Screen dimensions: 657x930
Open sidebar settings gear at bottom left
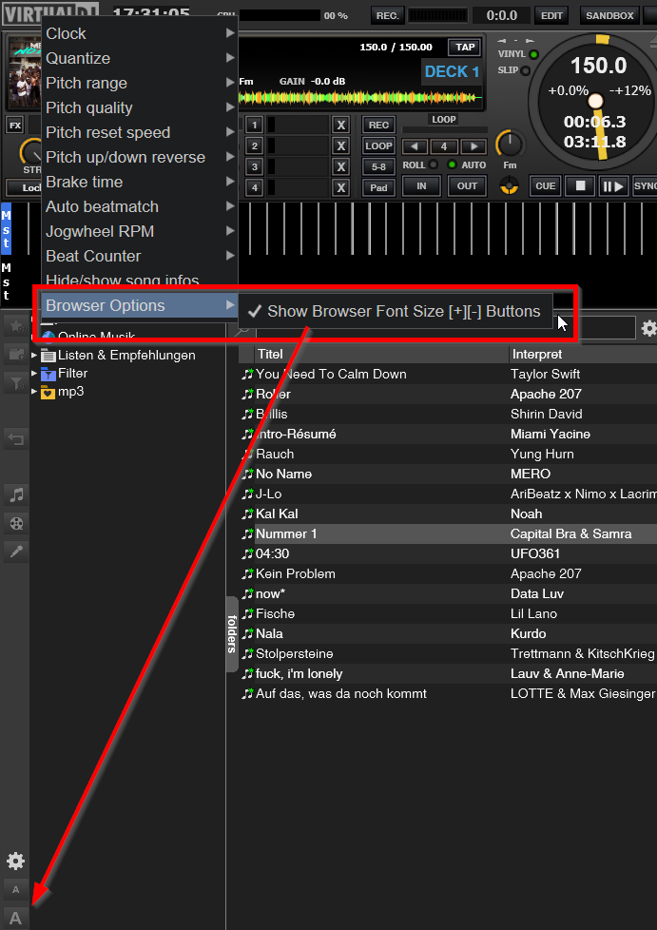coord(15,861)
